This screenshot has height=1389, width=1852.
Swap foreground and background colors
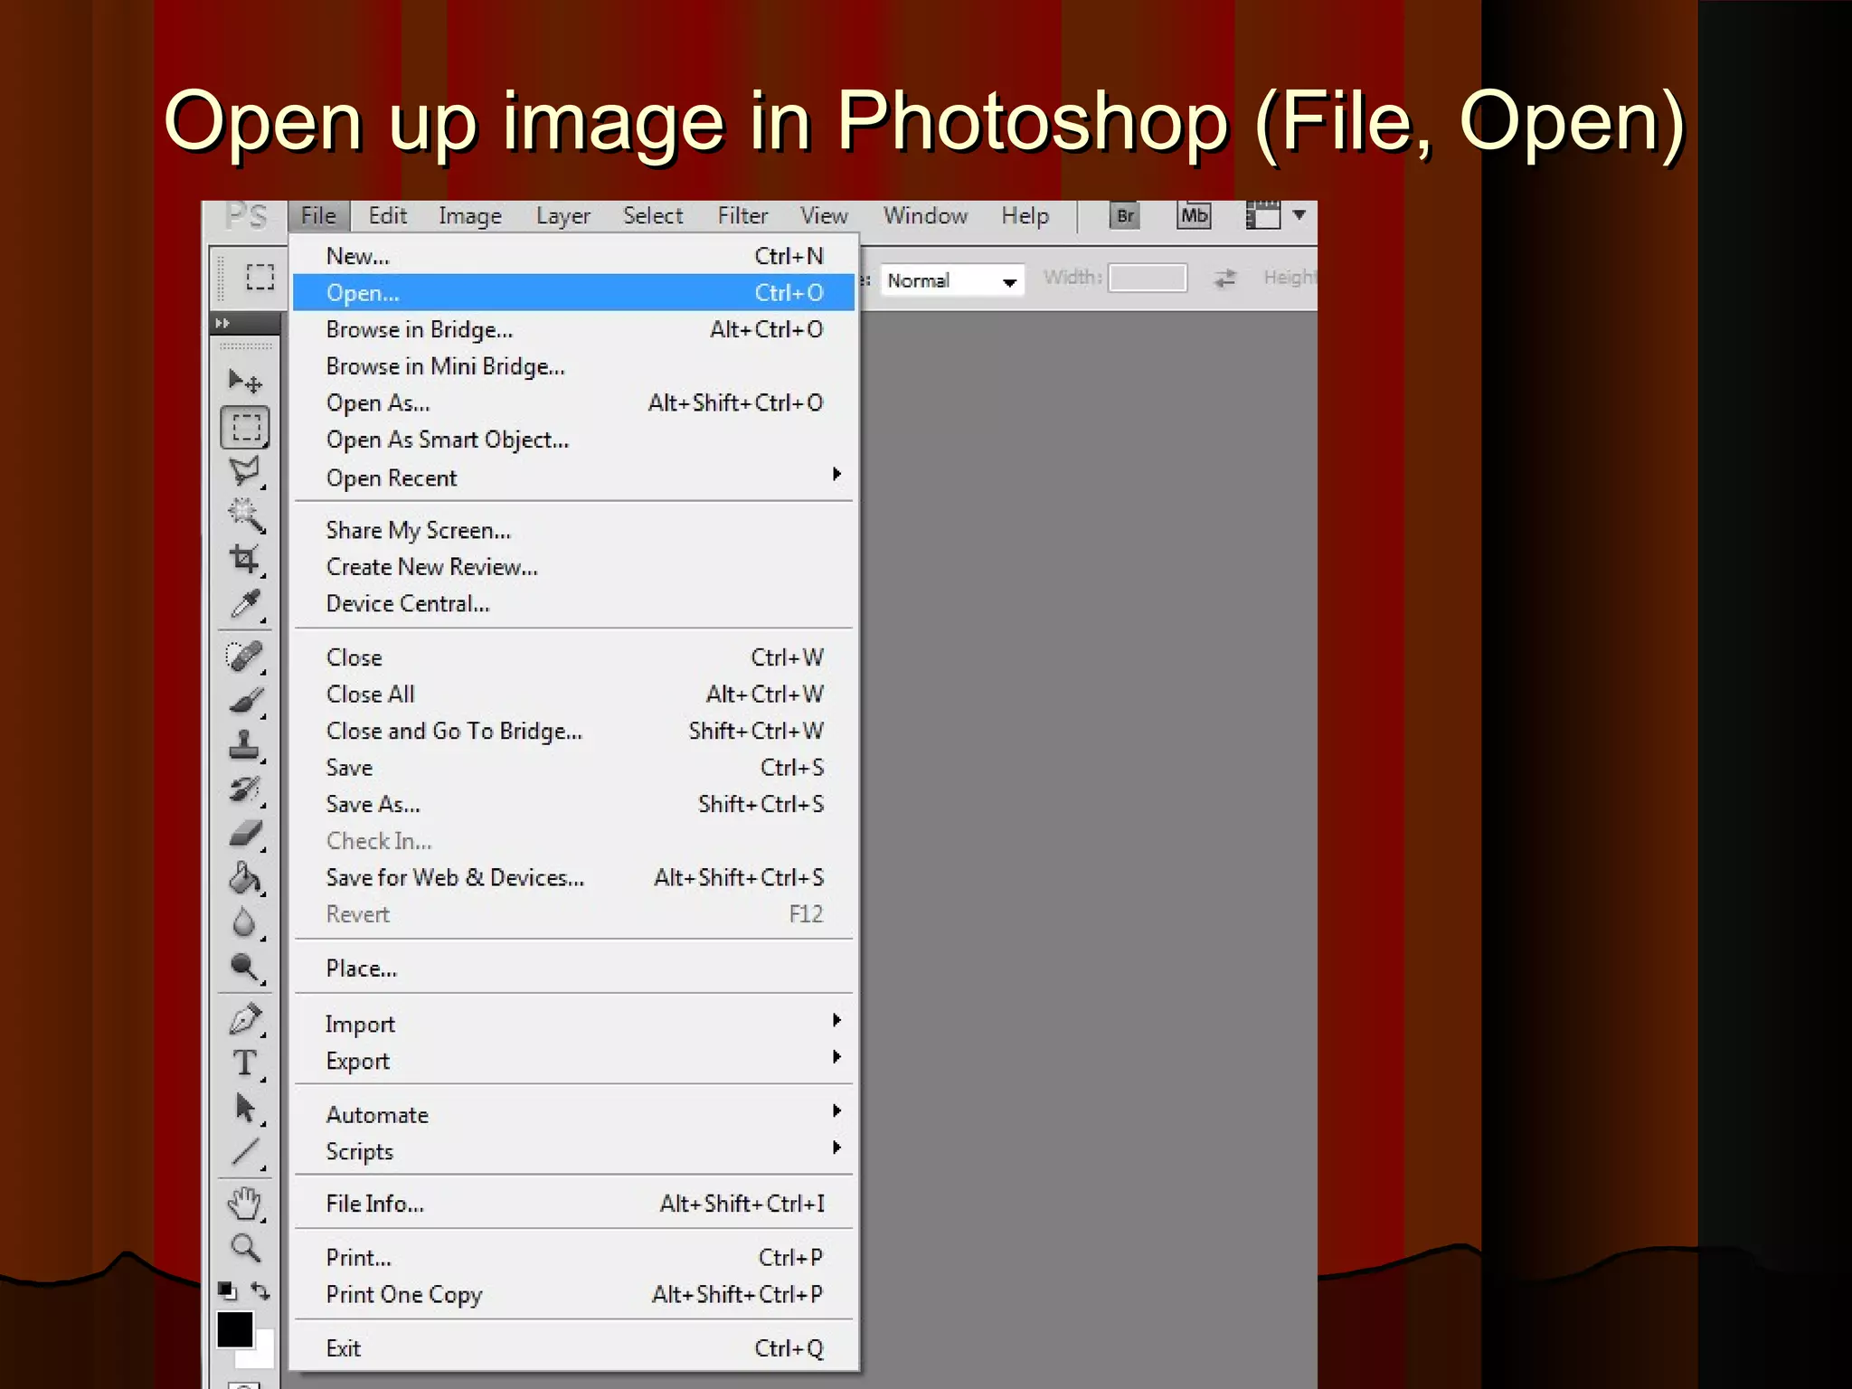click(260, 1290)
